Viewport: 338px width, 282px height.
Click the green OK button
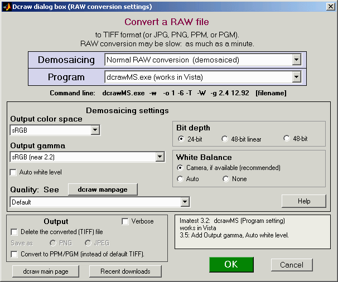(231, 265)
